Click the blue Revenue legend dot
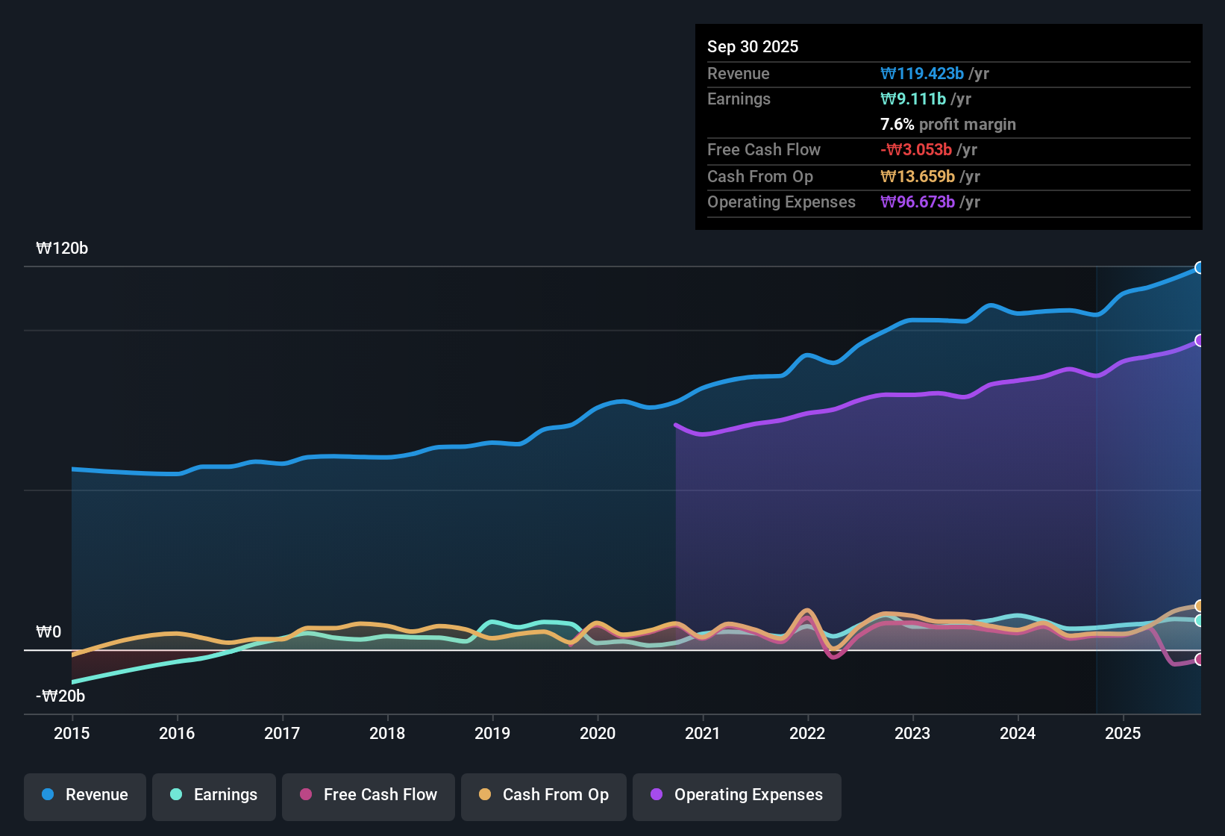This screenshot has height=836, width=1225. (x=47, y=795)
